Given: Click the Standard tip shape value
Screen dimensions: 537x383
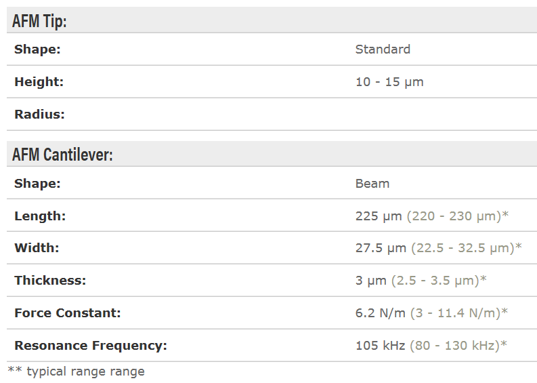Looking at the screenshot, I should click(383, 49).
